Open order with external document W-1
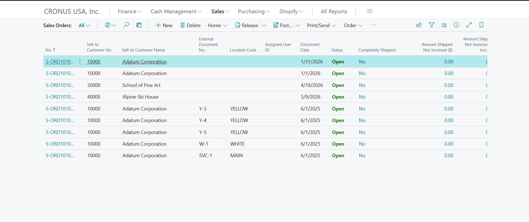This screenshot has width=529, height=222. coord(60,144)
